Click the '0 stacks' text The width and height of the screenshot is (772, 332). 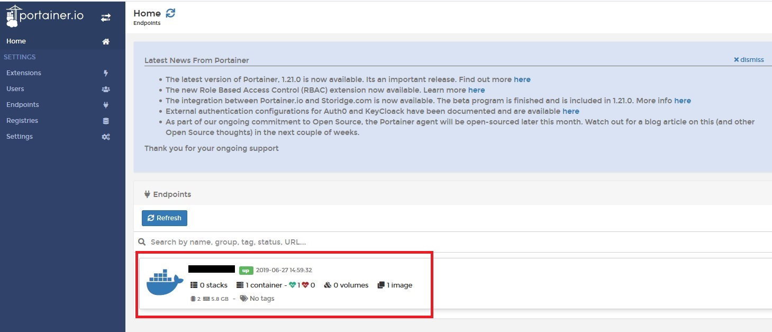click(x=214, y=285)
